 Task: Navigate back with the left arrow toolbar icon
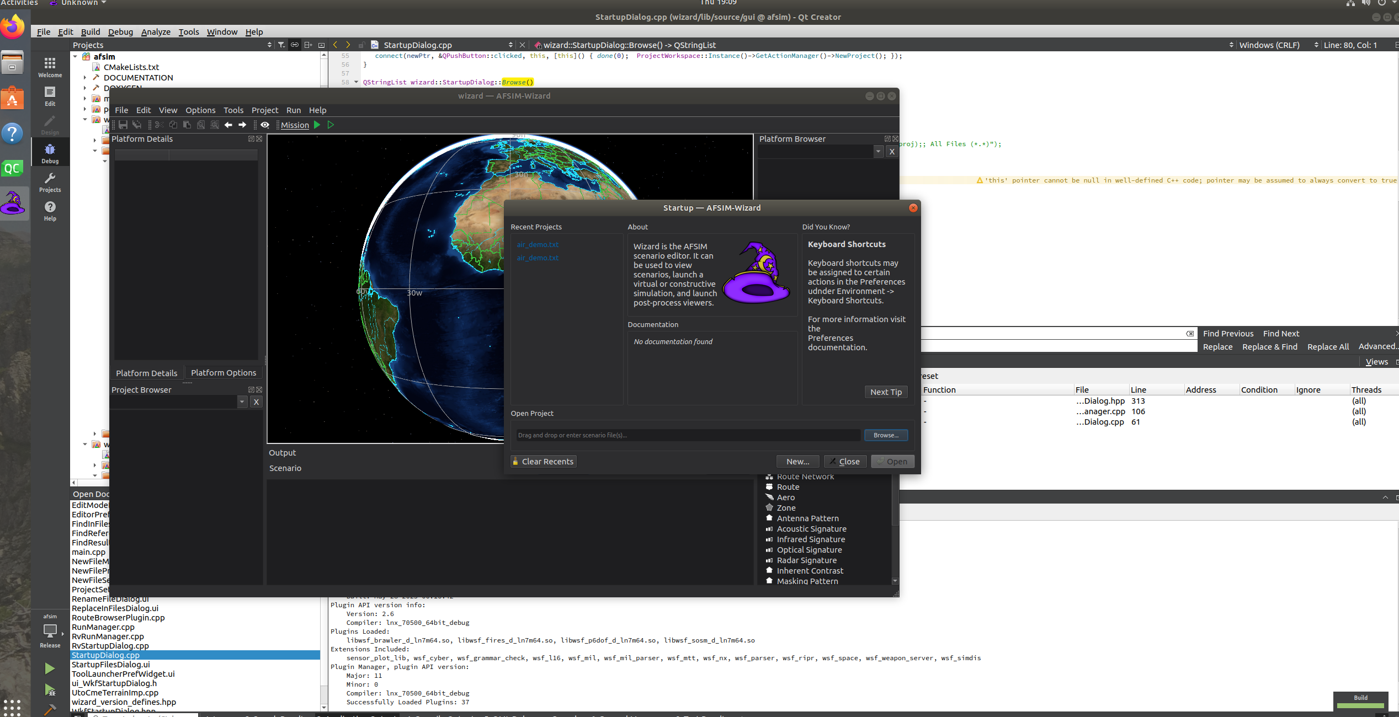tap(228, 125)
